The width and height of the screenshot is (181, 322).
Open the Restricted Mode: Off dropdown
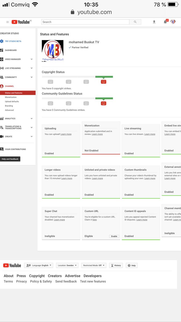coord(94,265)
